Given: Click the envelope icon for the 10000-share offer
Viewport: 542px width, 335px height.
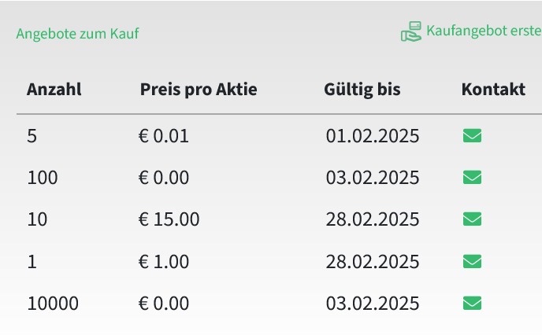Looking at the screenshot, I should pyautogui.click(x=472, y=304).
